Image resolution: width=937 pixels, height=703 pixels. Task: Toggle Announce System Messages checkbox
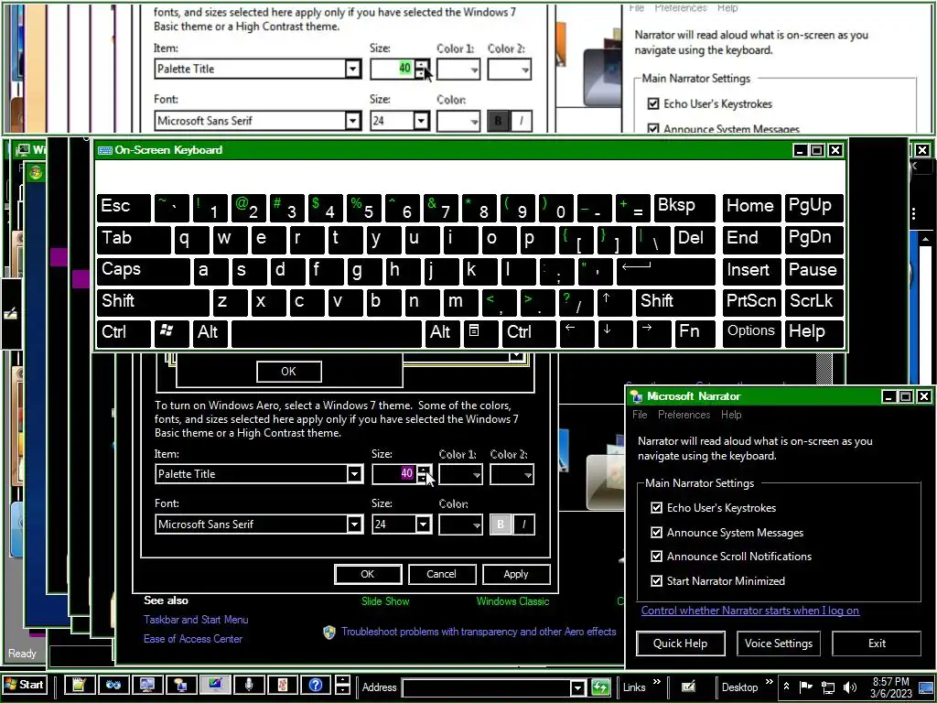[x=656, y=532]
